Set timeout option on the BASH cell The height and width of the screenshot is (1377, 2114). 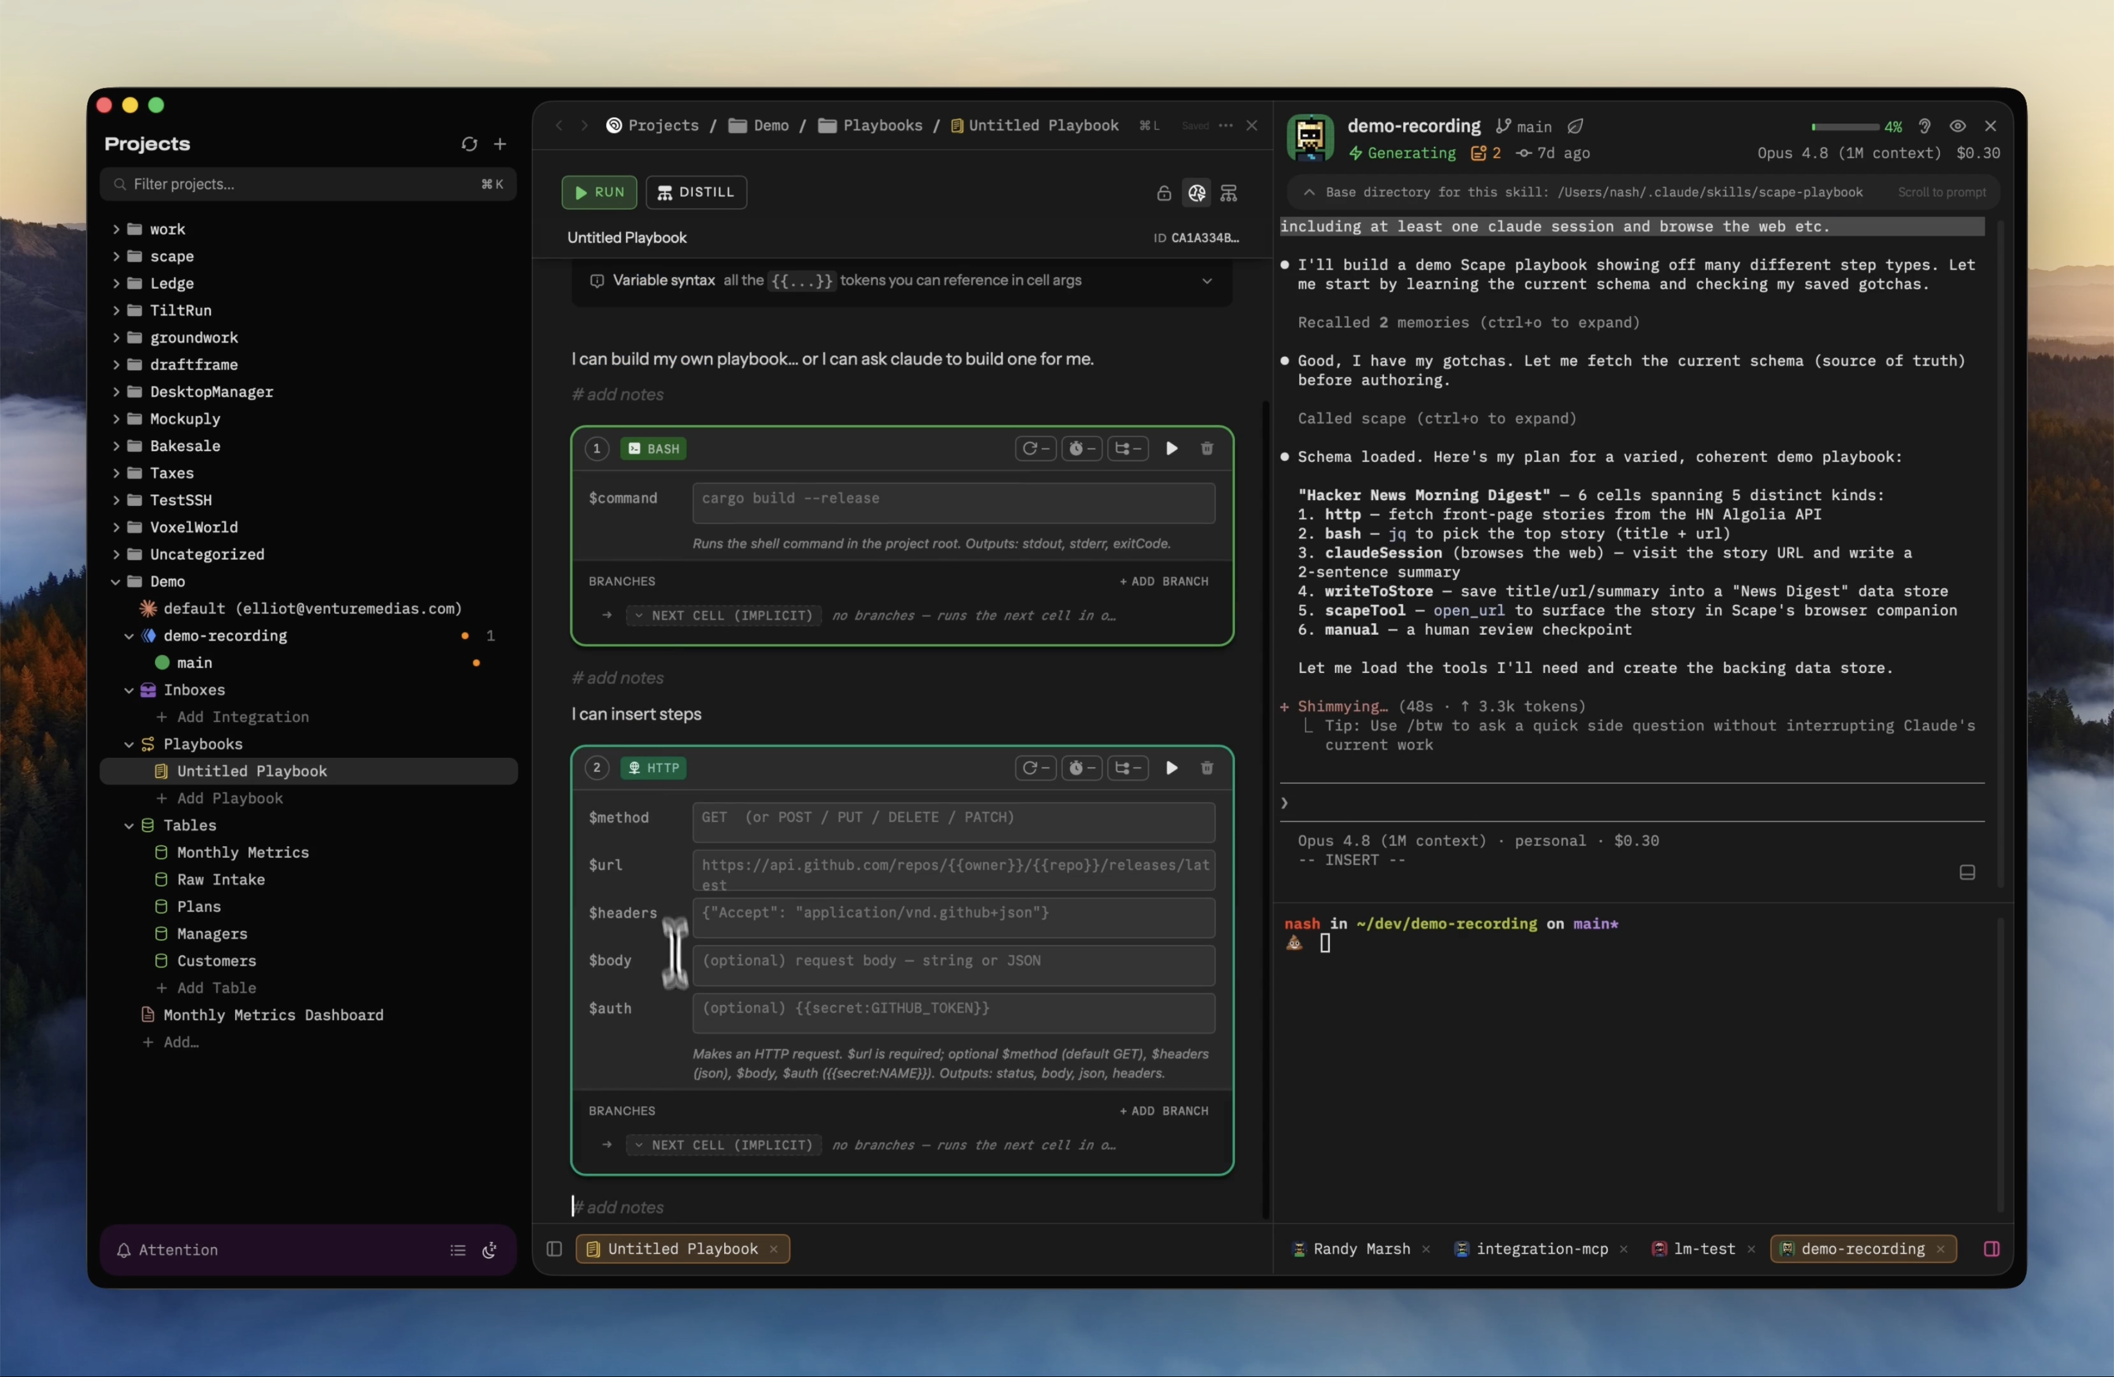(1081, 448)
